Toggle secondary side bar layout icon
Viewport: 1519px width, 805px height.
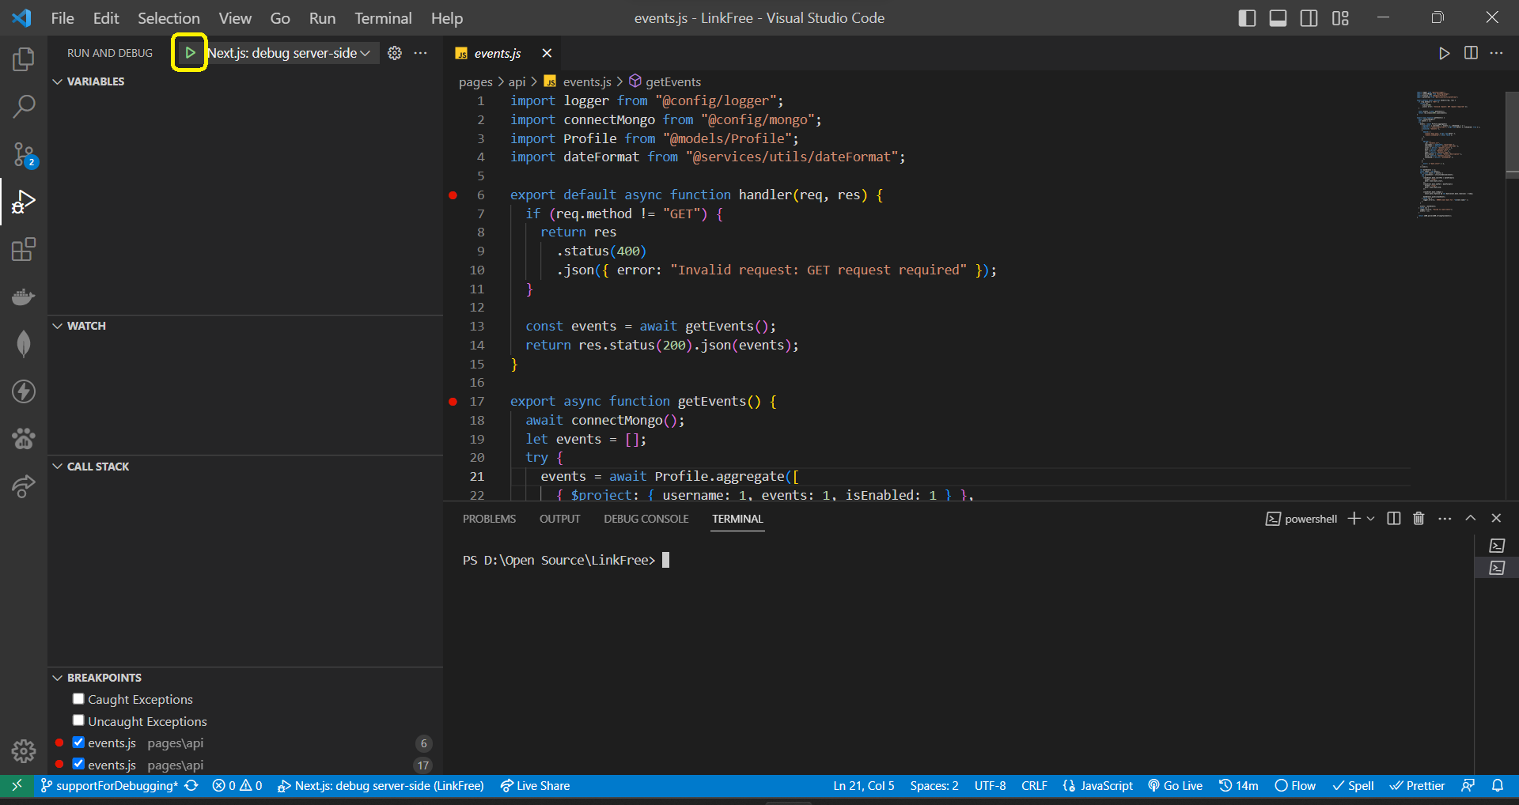click(x=1309, y=18)
